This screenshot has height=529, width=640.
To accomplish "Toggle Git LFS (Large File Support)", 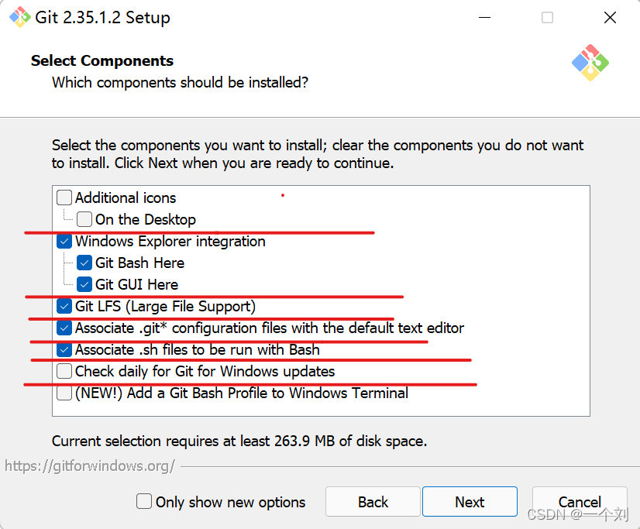I will pyautogui.click(x=65, y=306).
